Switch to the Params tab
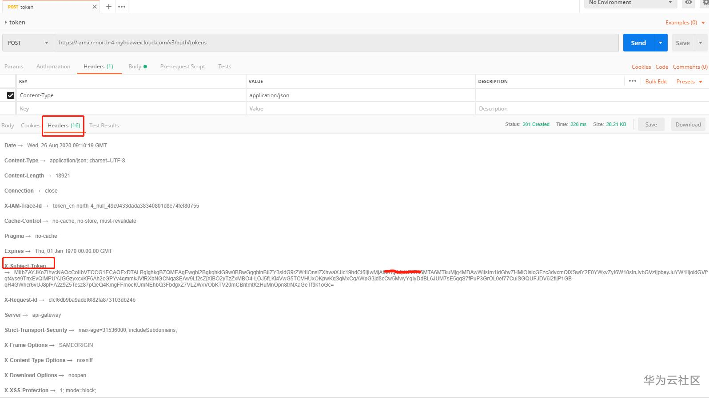The image size is (709, 398). pyautogui.click(x=14, y=67)
